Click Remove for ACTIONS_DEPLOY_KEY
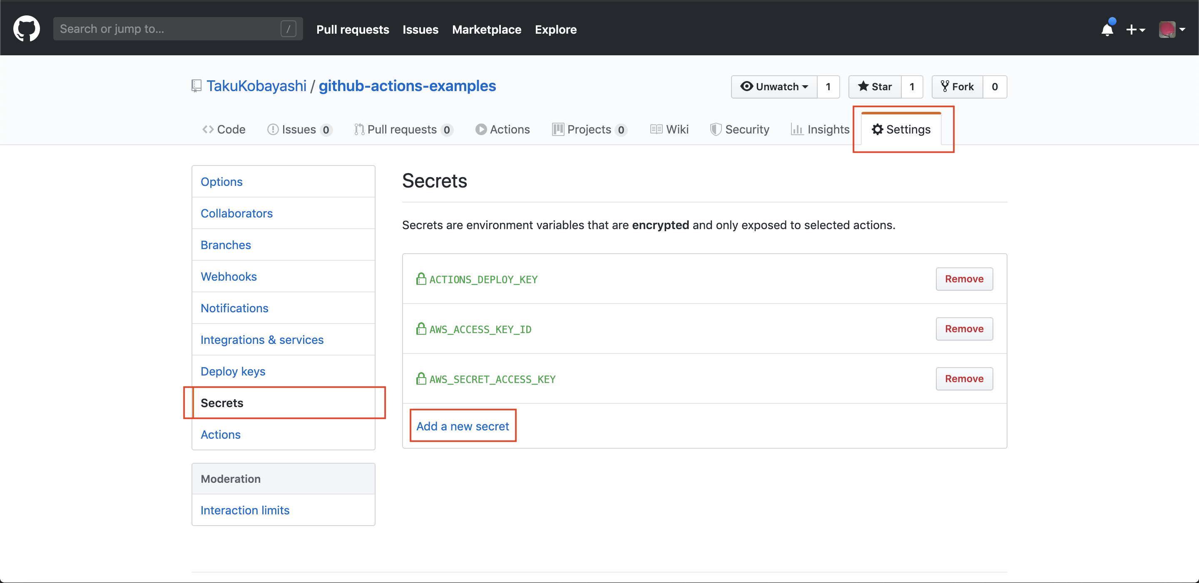Screen dimensions: 1199x583 964,278
